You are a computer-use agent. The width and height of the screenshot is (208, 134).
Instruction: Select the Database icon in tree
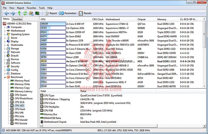(8, 74)
